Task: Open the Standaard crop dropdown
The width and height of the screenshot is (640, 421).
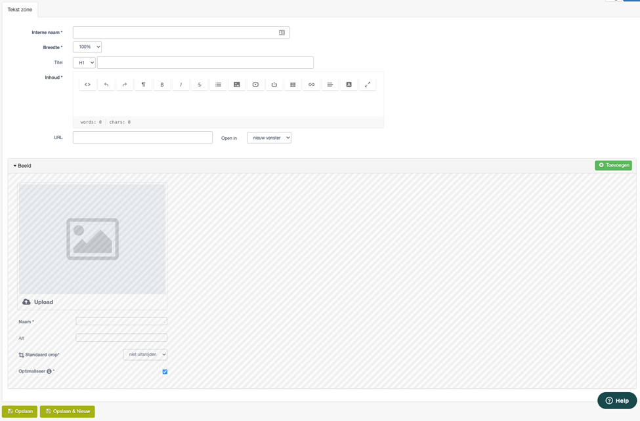Action: pyautogui.click(x=145, y=355)
